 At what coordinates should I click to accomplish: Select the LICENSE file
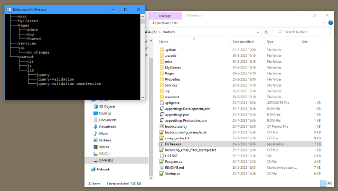(171, 156)
